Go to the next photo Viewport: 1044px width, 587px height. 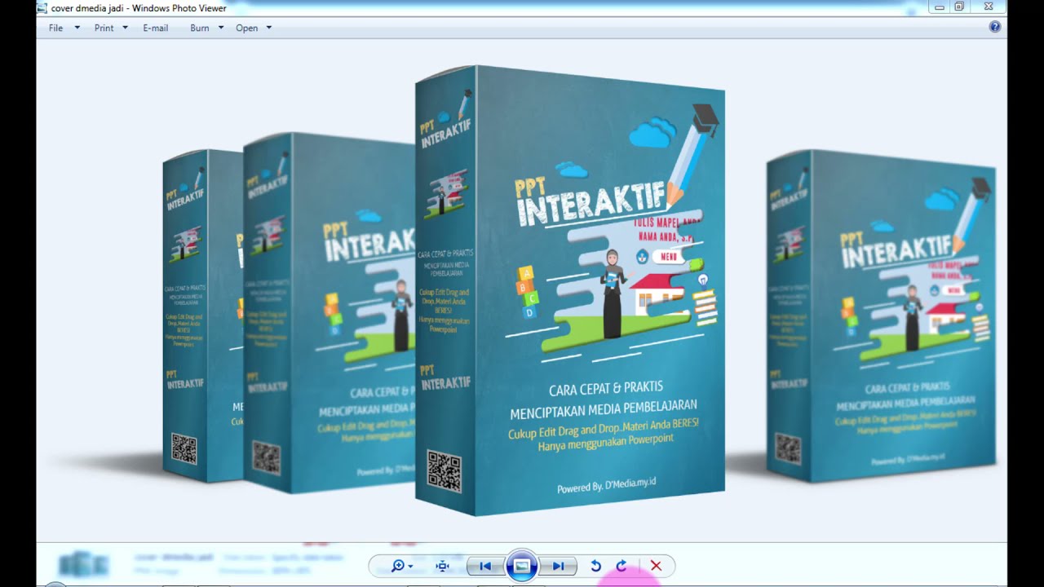click(558, 566)
